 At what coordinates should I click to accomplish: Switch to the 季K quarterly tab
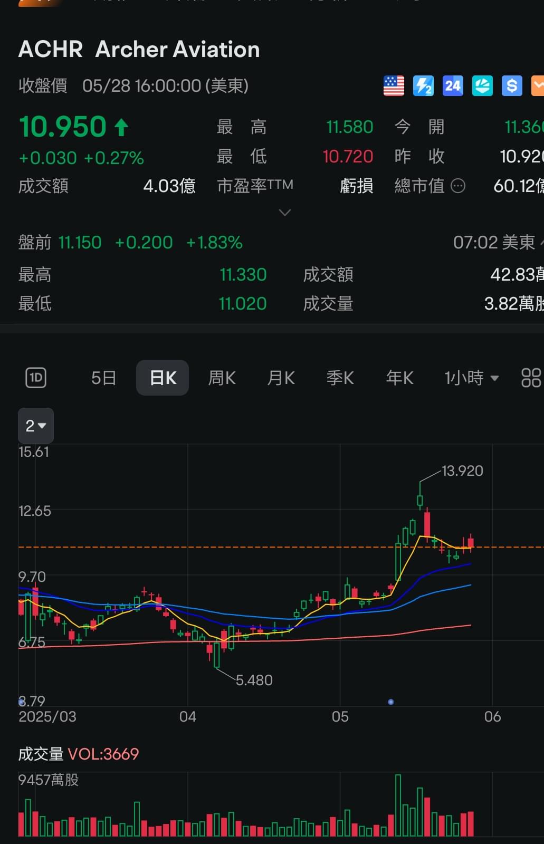pyautogui.click(x=340, y=378)
